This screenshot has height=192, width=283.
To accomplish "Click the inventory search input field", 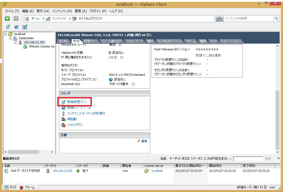I will coord(248,18).
